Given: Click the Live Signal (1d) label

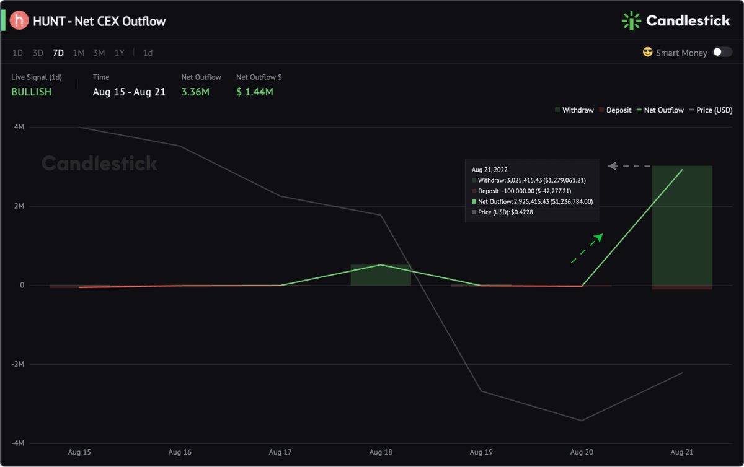Looking at the screenshot, I should (x=37, y=77).
